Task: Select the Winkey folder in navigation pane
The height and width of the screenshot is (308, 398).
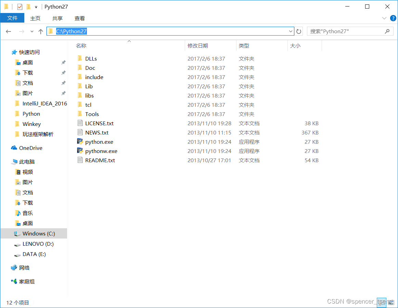Action: [34, 124]
